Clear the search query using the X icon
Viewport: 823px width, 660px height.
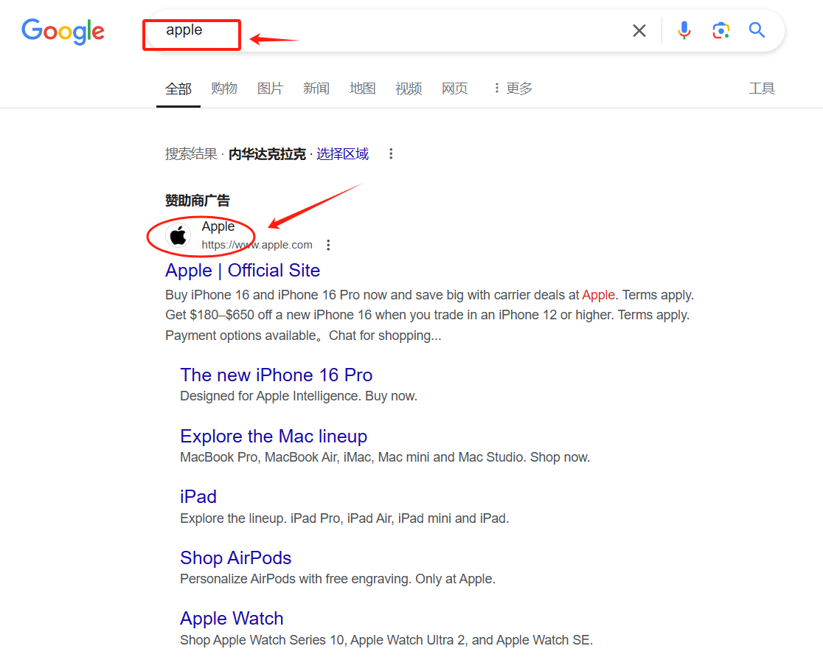[x=639, y=30]
